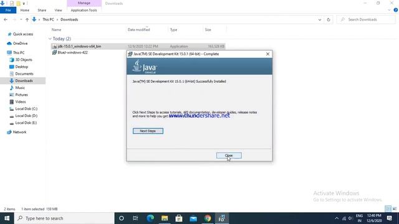Screen dimensions: 399x224
Task: Launch Google Chrome from taskbar
Action: 208,218
